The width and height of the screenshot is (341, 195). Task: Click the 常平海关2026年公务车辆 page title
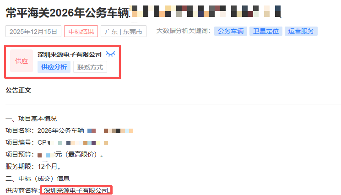(68, 13)
